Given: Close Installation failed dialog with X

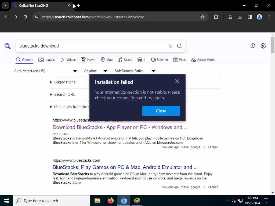Looking at the screenshot, I should coord(177,81).
